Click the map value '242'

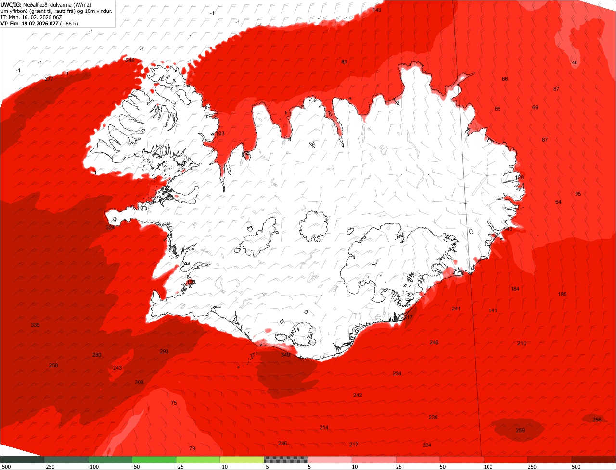pyautogui.click(x=358, y=396)
